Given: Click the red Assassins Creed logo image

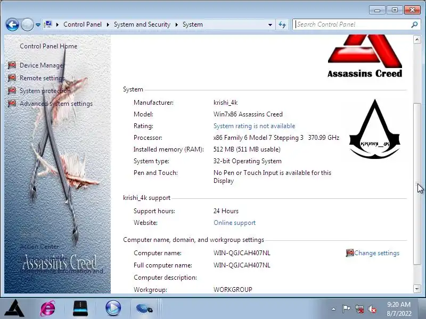Looking at the screenshot, I should [x=365, y=56].
